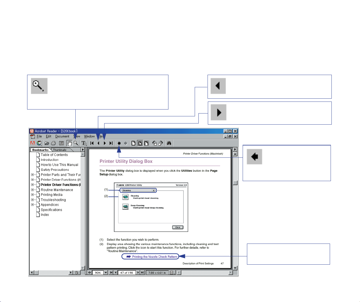Screen dimensions: 360x302
Task: Open the Safety Precautions bookmark
Action: pyautogui.click(x=55, y=170)
